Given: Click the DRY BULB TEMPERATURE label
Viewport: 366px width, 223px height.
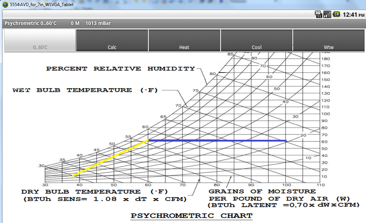Looking at the screenshot, I should click(x=95, y=192).
